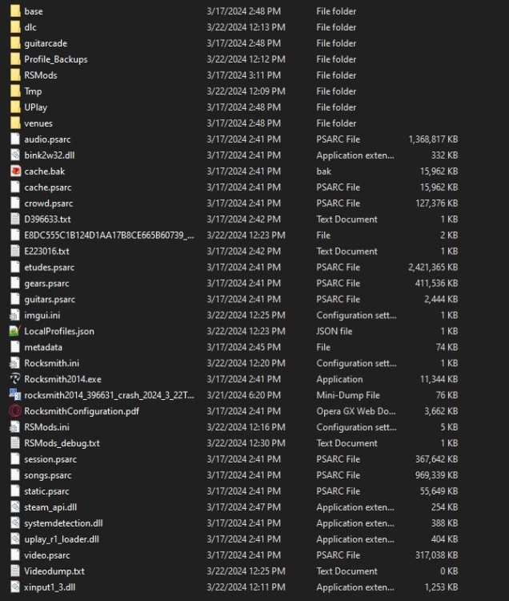Screen dimensions: 509x601
Task: Select the JSON file type text
Action: click(334, 331)
